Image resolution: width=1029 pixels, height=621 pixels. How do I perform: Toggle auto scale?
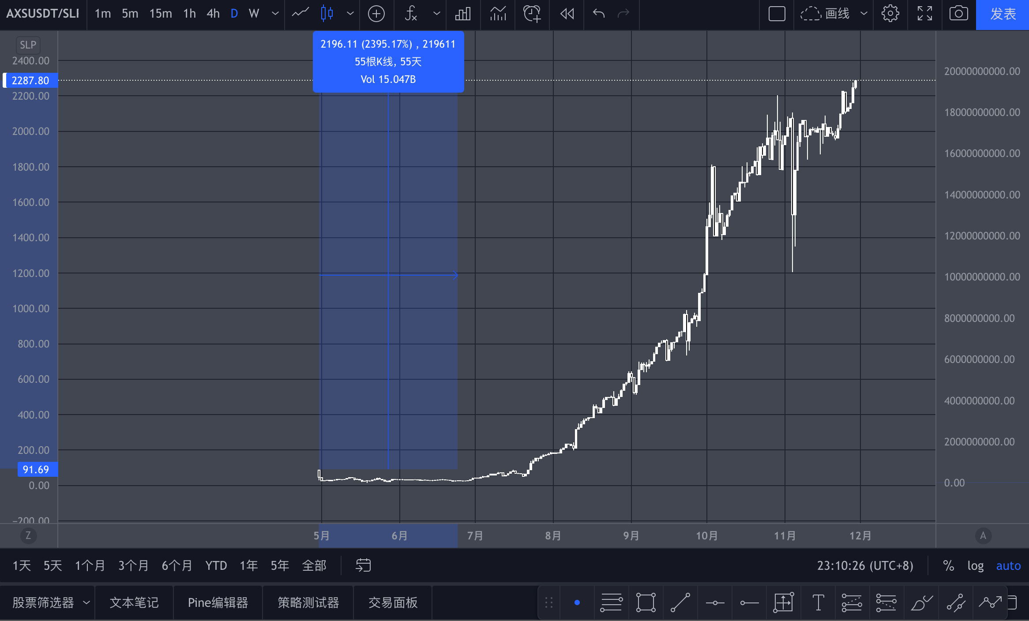tap(1008, 565)
